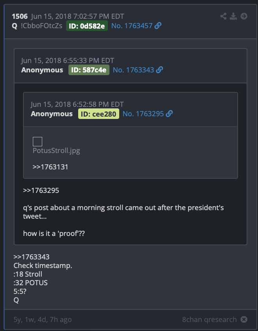Select the light green ID: cee280 badge

99,114
